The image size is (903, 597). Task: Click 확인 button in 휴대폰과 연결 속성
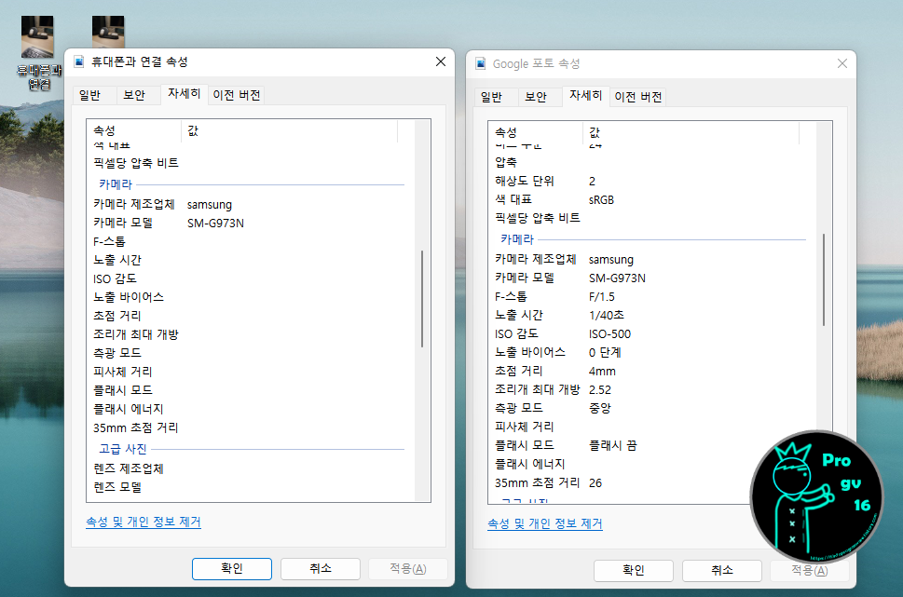(231, 569)
